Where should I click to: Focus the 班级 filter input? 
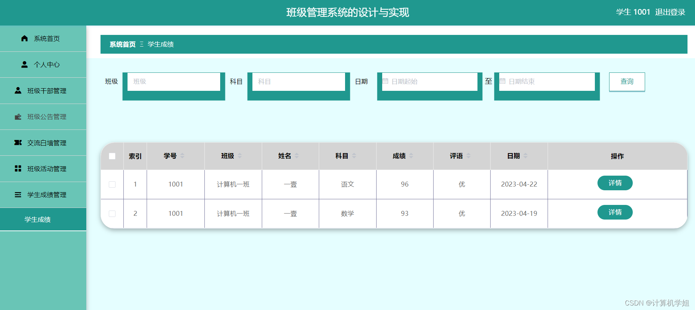click(174, 81)
